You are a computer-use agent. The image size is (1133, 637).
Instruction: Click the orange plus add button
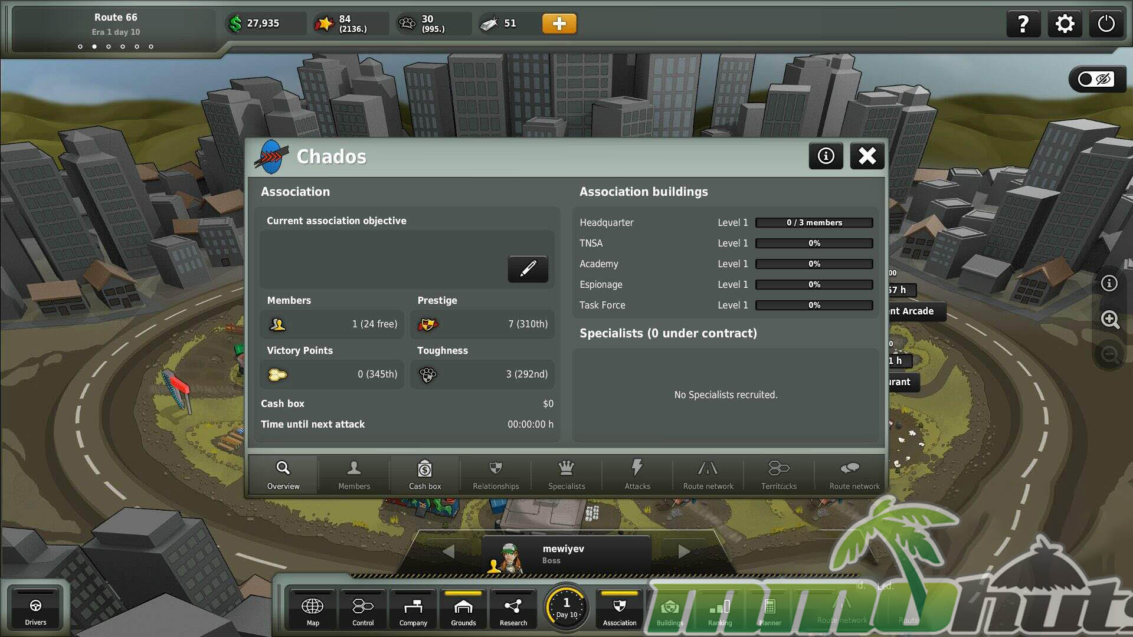(559, 24)
